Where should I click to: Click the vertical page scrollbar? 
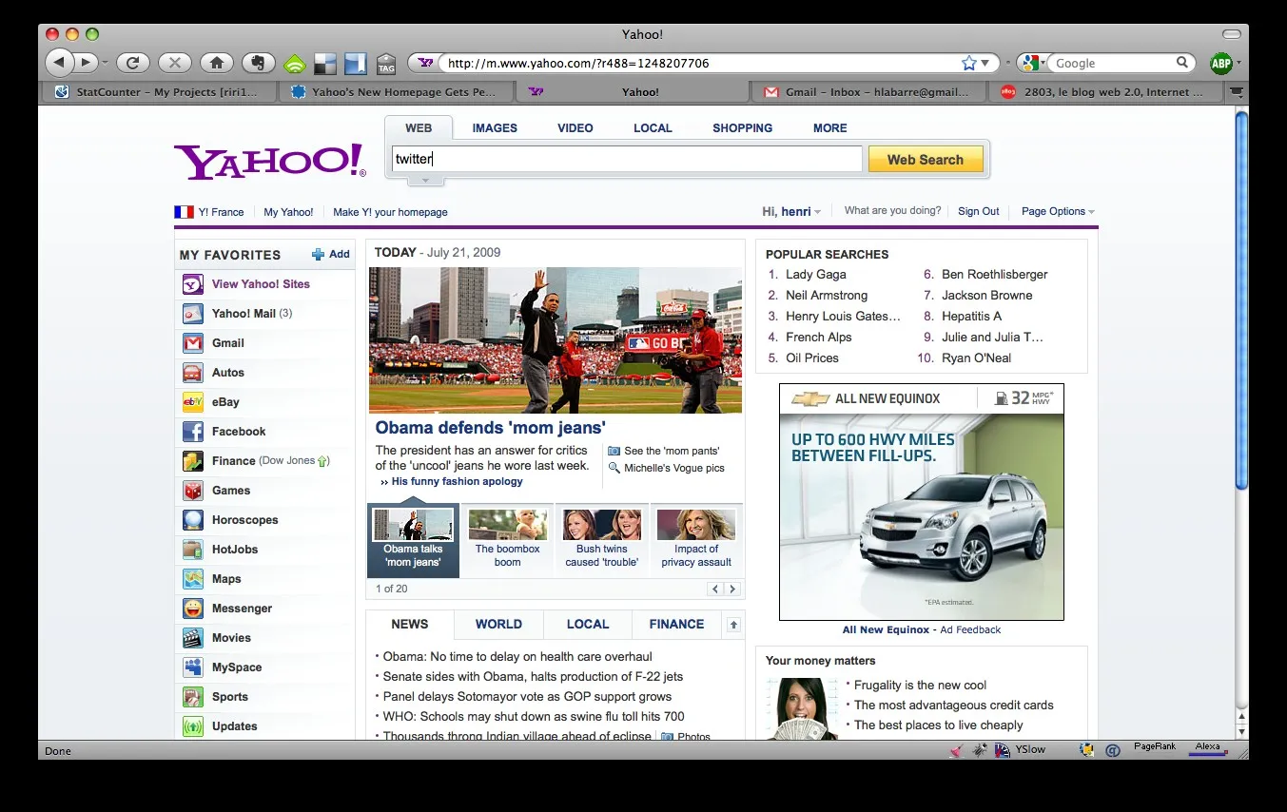click(1240, 300)
